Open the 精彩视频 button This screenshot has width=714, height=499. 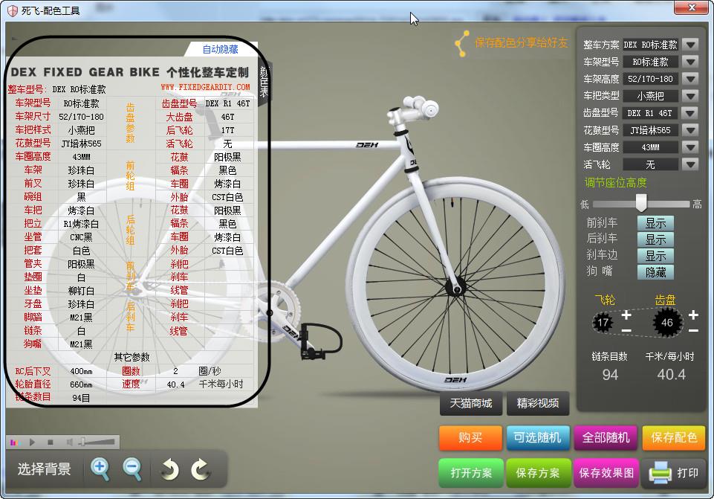point(538,403)
